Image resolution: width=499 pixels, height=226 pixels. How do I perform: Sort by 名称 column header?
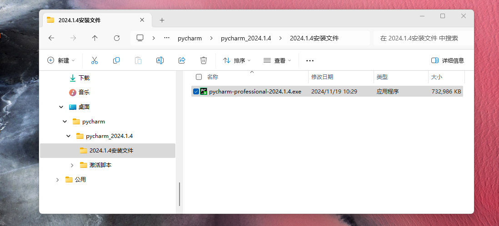coord(213,77)
